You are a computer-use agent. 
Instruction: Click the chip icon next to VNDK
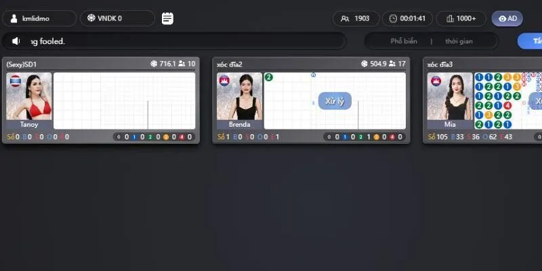coord(91,18)
